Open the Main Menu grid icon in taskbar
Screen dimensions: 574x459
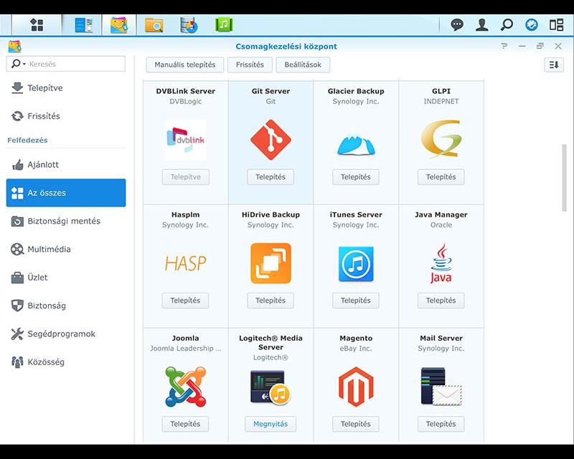click(36, 24)
